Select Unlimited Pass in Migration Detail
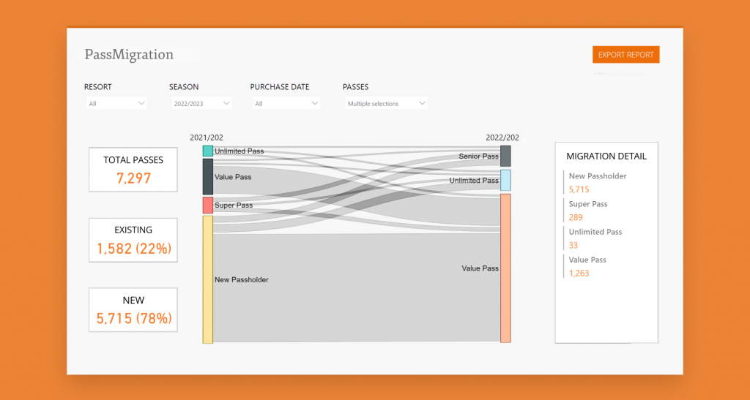Screen dimensions: 750x400 click(595, 238)
